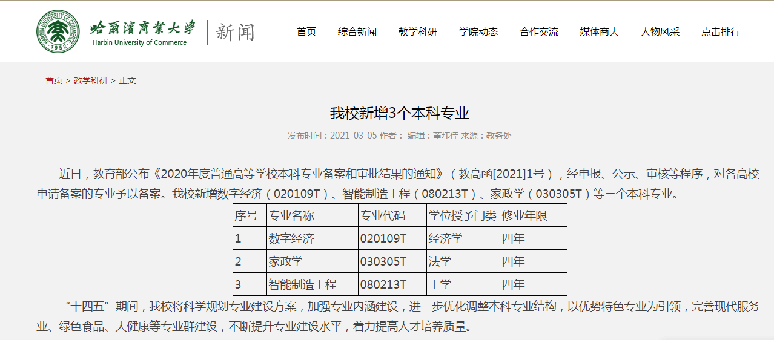The image size is (774, 340).
Task: Click the 哈爾濱商業大學 calligraphy site title
Action: click(x=143, y=28)
